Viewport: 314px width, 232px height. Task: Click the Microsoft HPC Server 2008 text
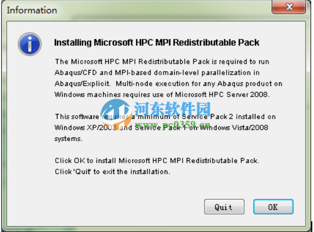222,94
